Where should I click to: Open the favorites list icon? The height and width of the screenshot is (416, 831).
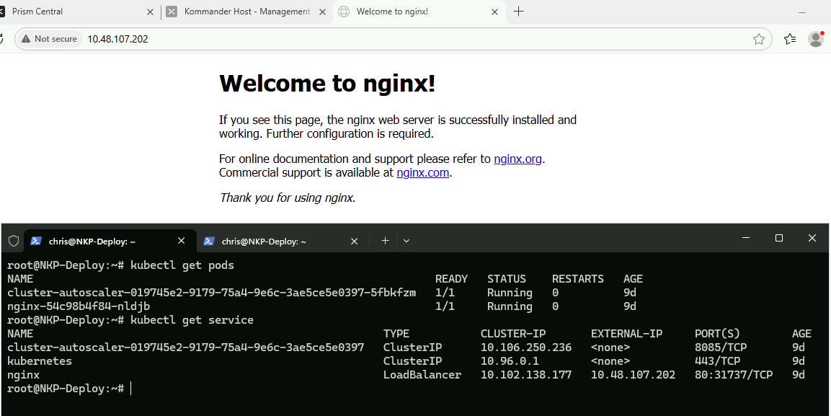point(790,39)
